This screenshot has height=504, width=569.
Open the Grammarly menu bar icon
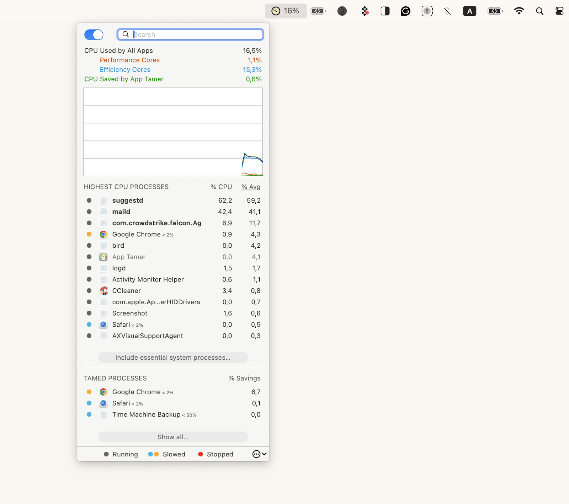(x=405, y=11)
